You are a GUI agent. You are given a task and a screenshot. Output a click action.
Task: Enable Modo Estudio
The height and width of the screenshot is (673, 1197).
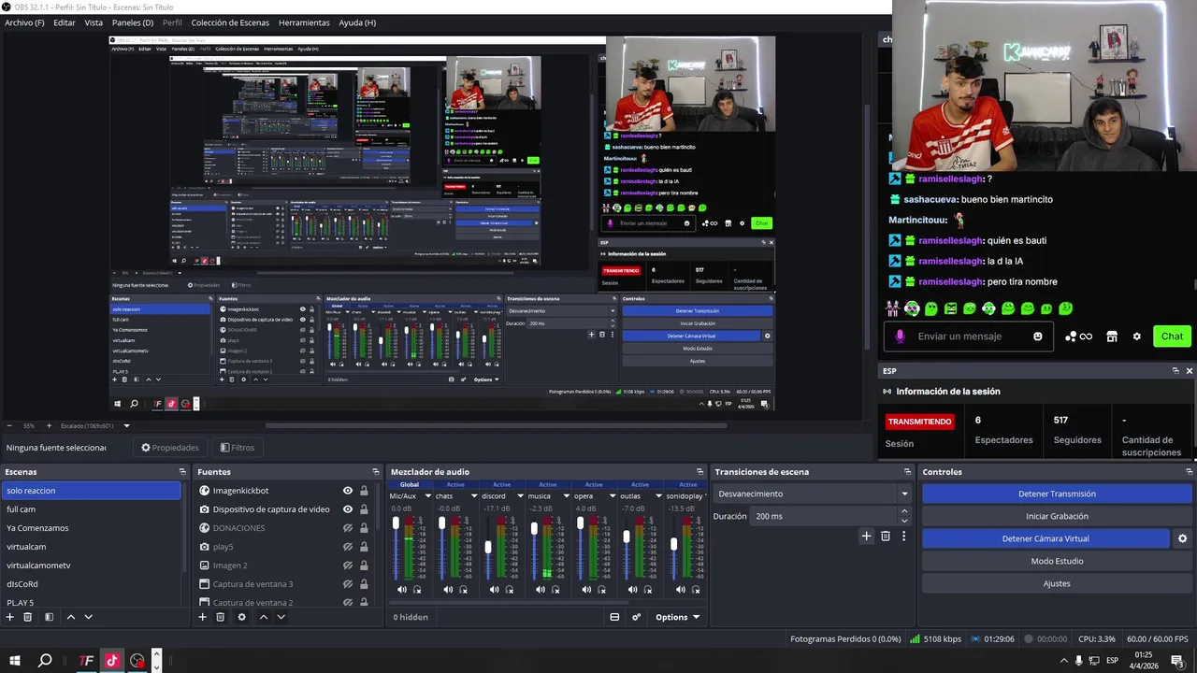[1057, 561]
